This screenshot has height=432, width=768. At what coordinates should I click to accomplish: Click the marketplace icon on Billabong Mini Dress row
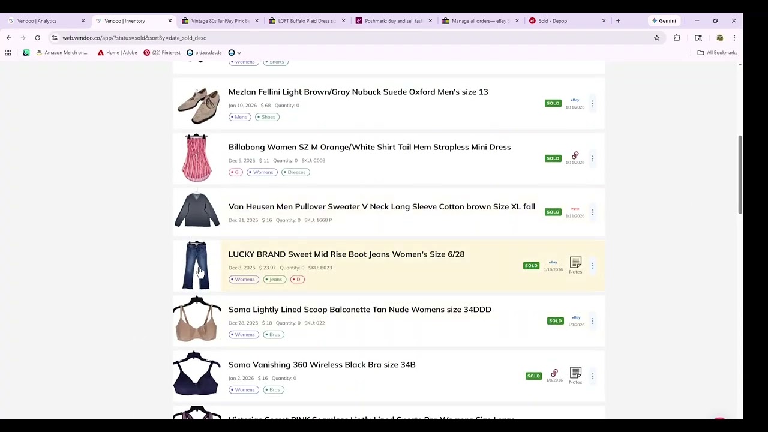(575, 155)
